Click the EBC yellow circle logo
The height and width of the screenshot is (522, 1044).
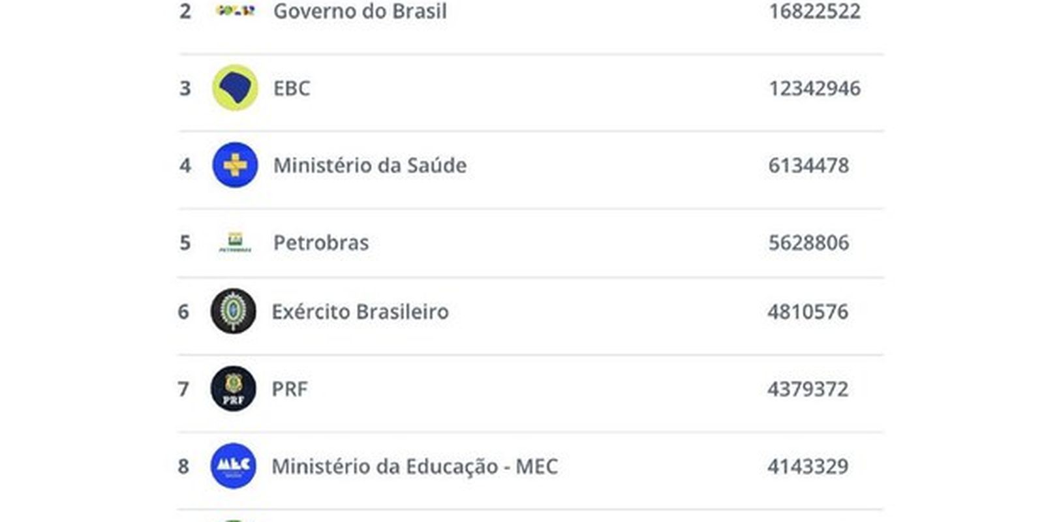click(235, 88)
